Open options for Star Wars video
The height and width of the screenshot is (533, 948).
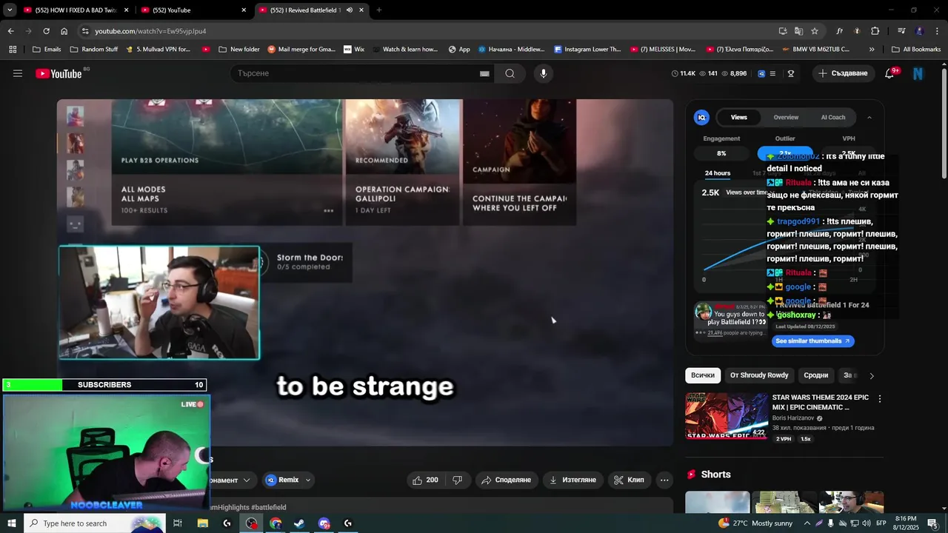(x=880, y=399)
